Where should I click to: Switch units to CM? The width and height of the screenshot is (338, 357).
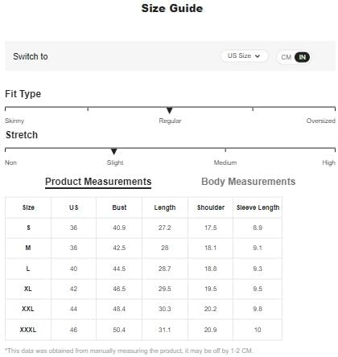pyautogui.click(x=286, y=57)
